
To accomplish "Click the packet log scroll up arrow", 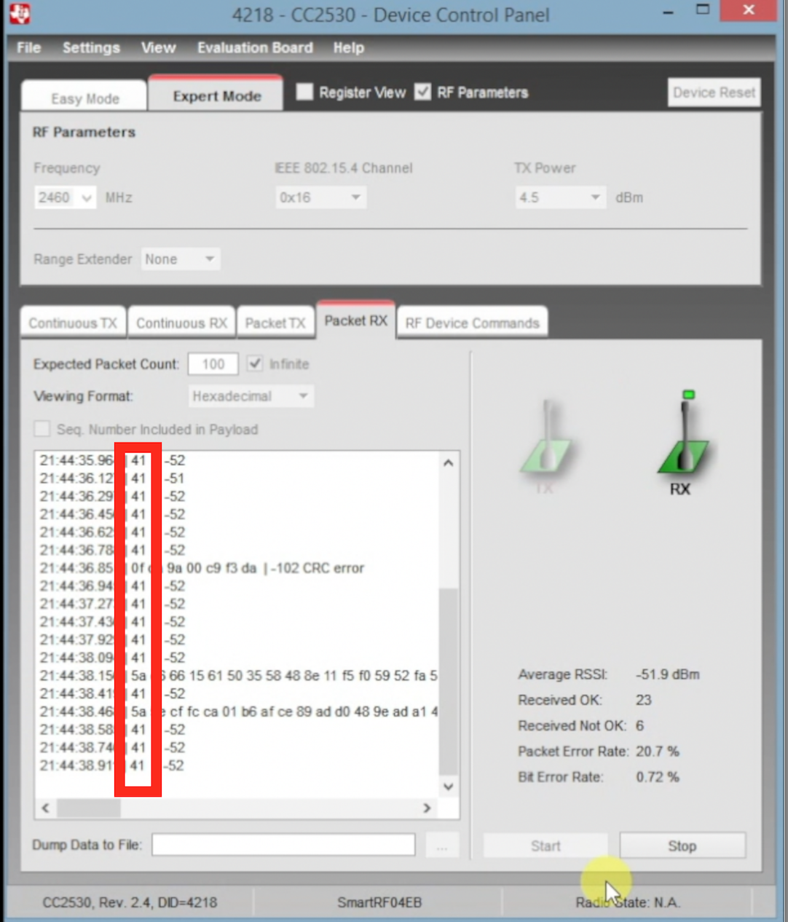I will pos(449,463).
